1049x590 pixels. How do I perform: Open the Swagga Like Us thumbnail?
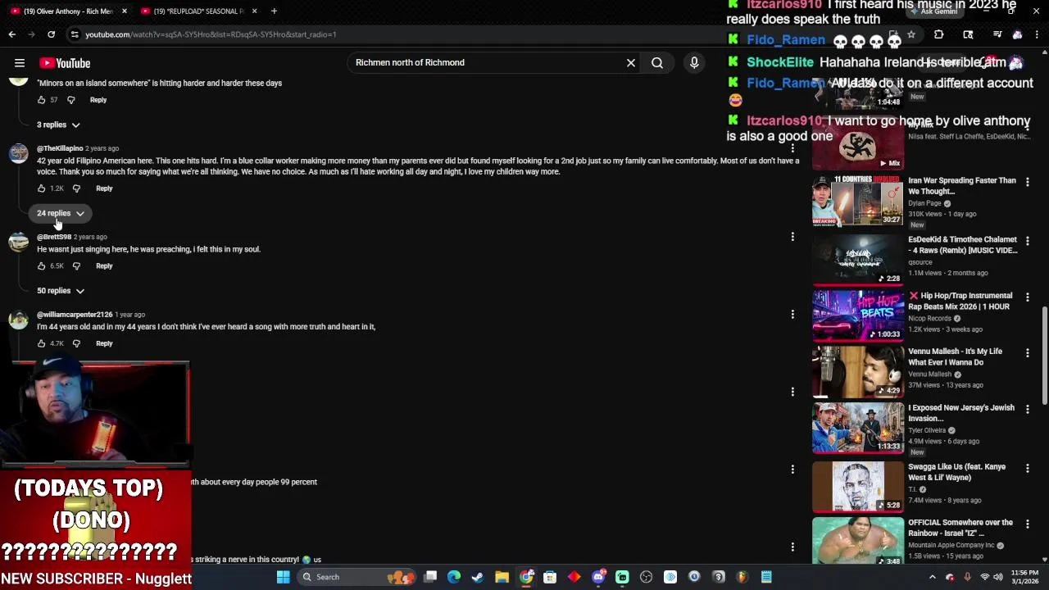click(x=857, y=486)
